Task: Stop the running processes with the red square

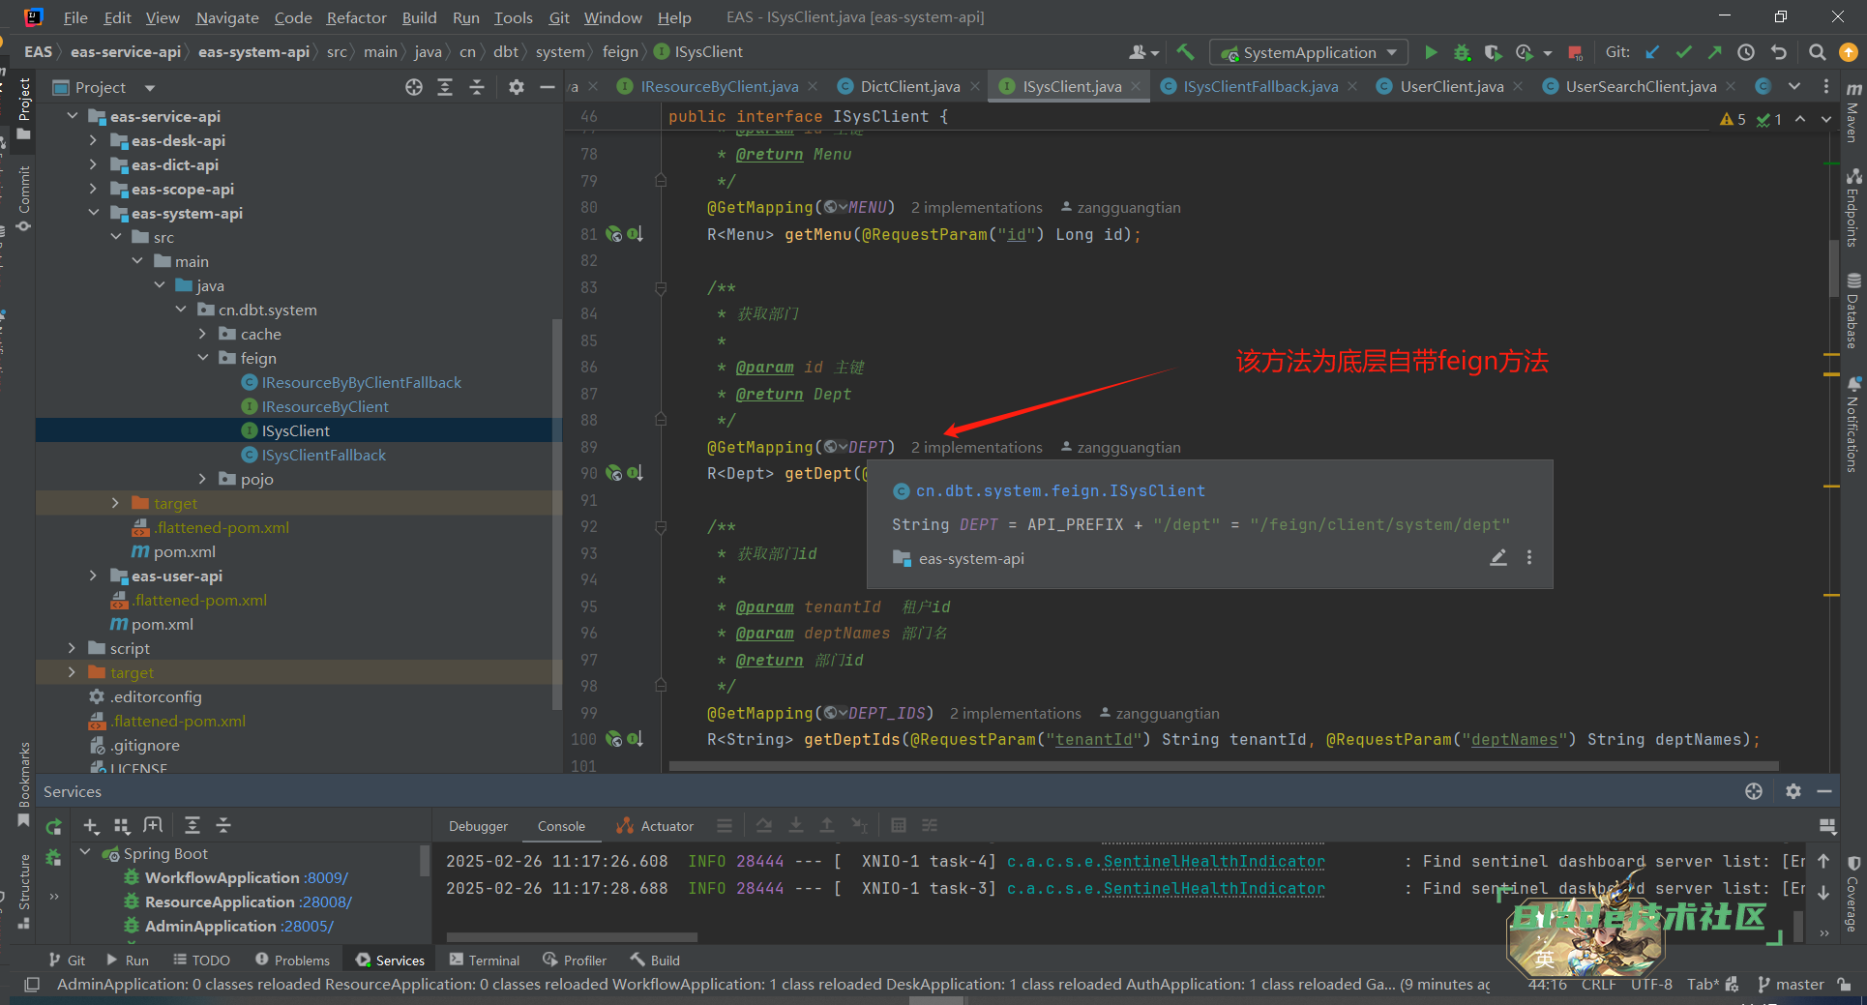Action: point(1575,52)
